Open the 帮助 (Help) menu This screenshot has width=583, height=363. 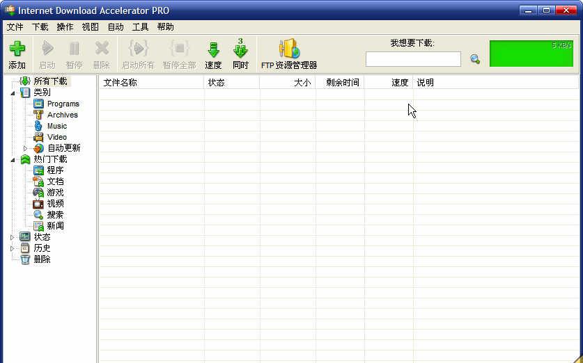[x=166, y=26]
